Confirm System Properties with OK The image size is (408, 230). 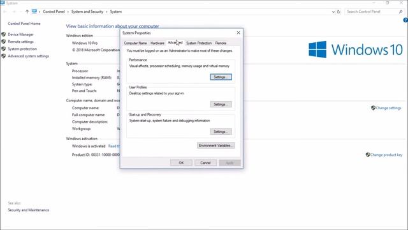coord(181,163)
